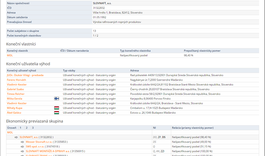Open JUDr. Oszkár Világi - predseda link

(x=25, y=75)
